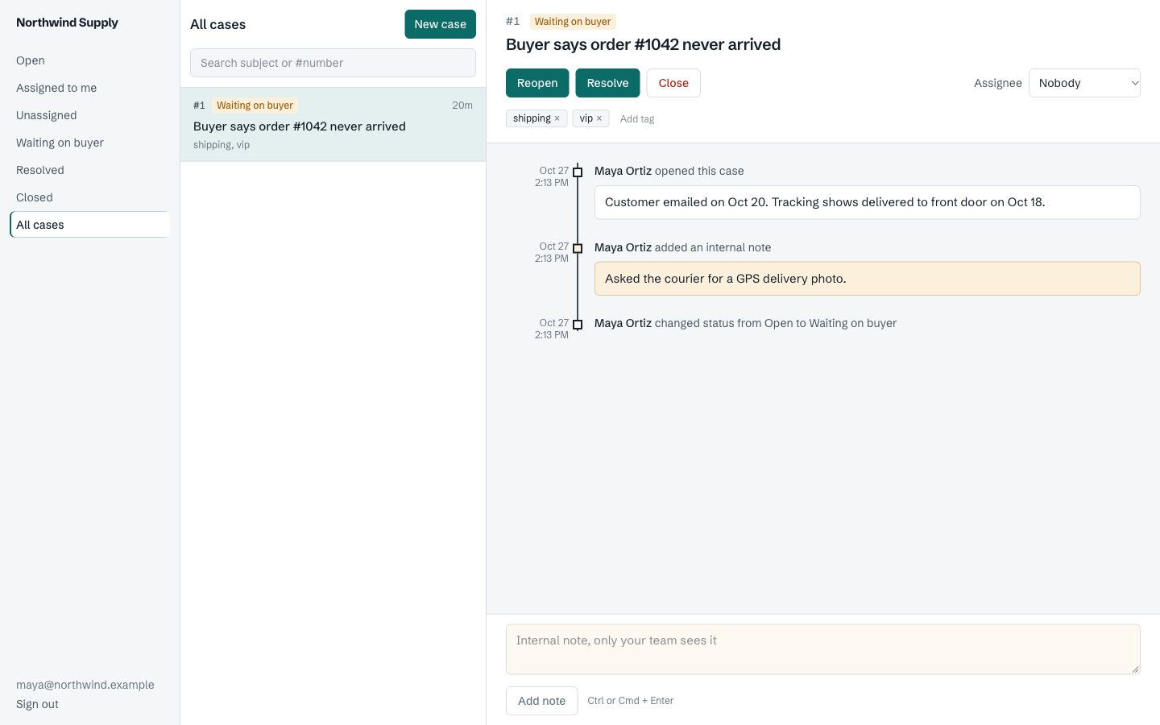Viewport: 1160px width, 725px height.
Task: Click maya@northwind.example account email
Action: (85, 685)
